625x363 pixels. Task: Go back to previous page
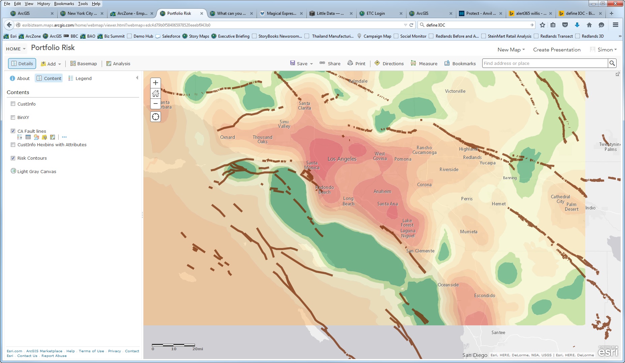click(x=9, y=25)
